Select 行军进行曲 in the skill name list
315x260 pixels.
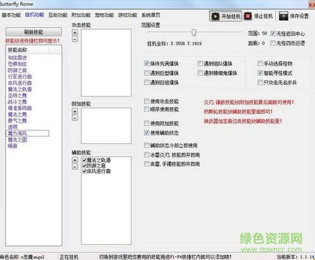point(20,77)
